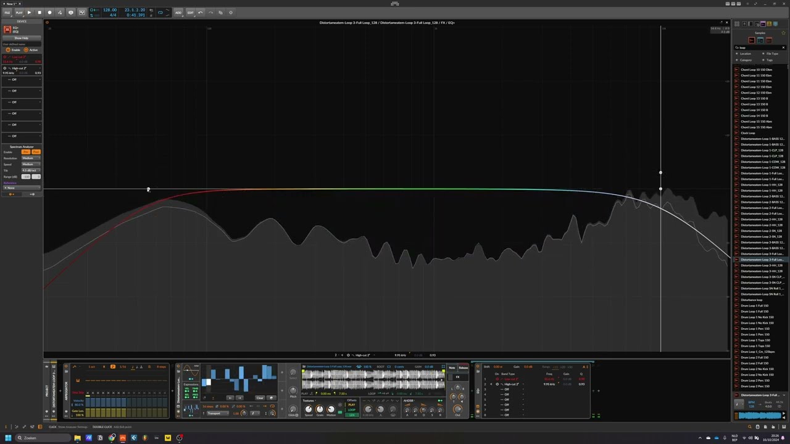The image size is (790, 444).
Task: Click the EQ+ device icon in inspector
Action: coord(7,30)
